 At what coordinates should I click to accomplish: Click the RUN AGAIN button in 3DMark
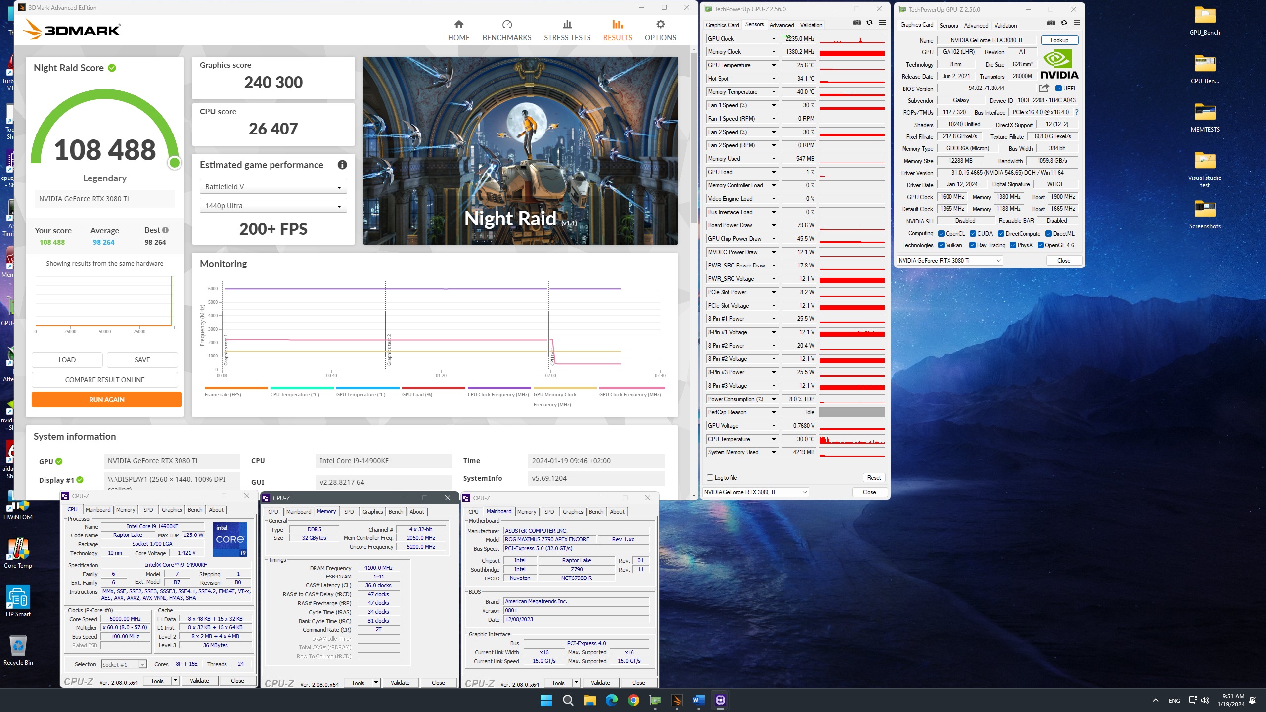pyautogui.click(x=107, y=400)
